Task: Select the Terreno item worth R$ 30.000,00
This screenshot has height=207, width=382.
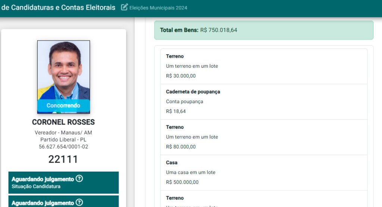Action: 264,66
